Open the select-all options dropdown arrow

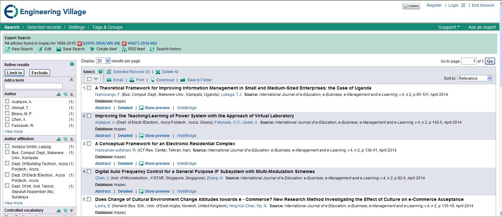coord(96,79)
